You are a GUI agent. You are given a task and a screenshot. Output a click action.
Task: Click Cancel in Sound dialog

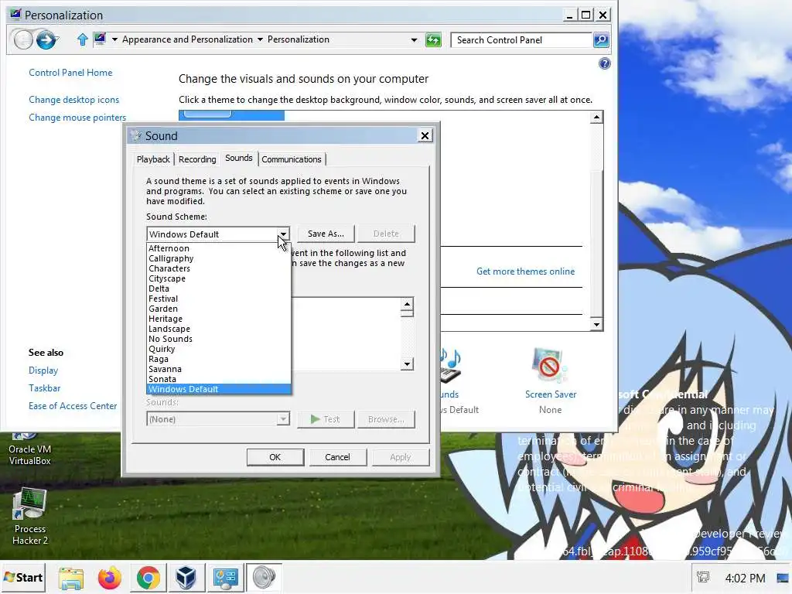[337, 457]
